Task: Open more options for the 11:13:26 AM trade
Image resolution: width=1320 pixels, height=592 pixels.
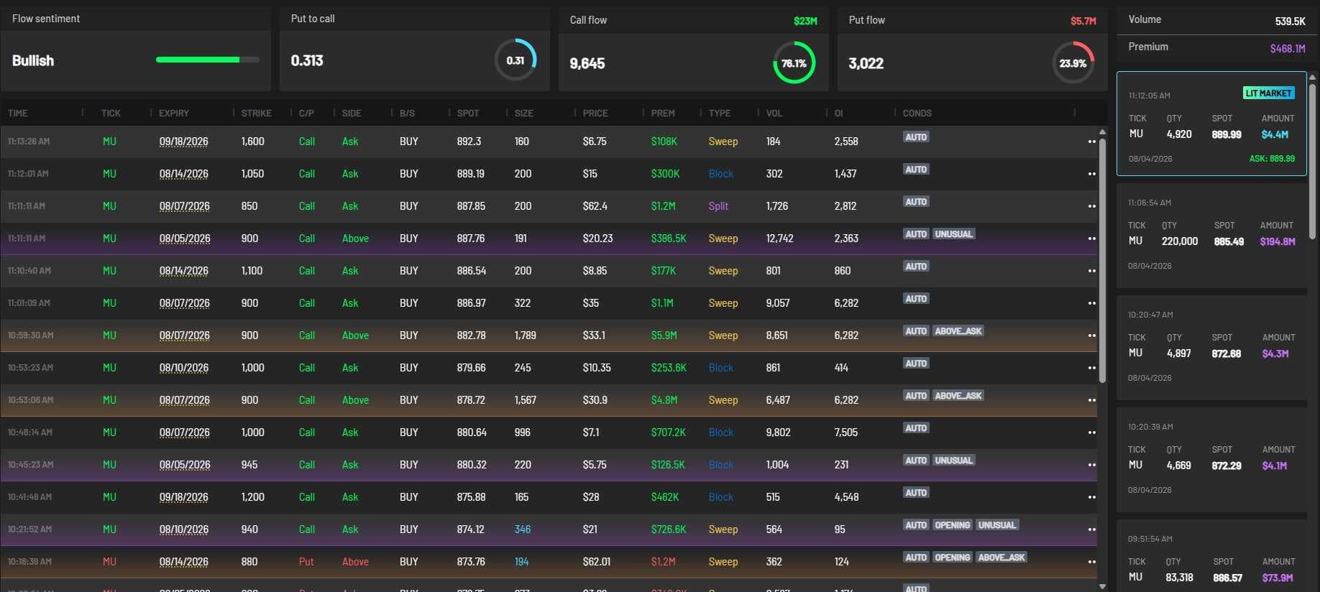Action: tap(1091, 142)
